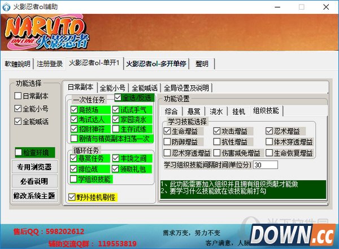This screenshot has height=249, width=339.
Task: Check 剧情与精英副本扫荡一次
Action: (74, 139)
